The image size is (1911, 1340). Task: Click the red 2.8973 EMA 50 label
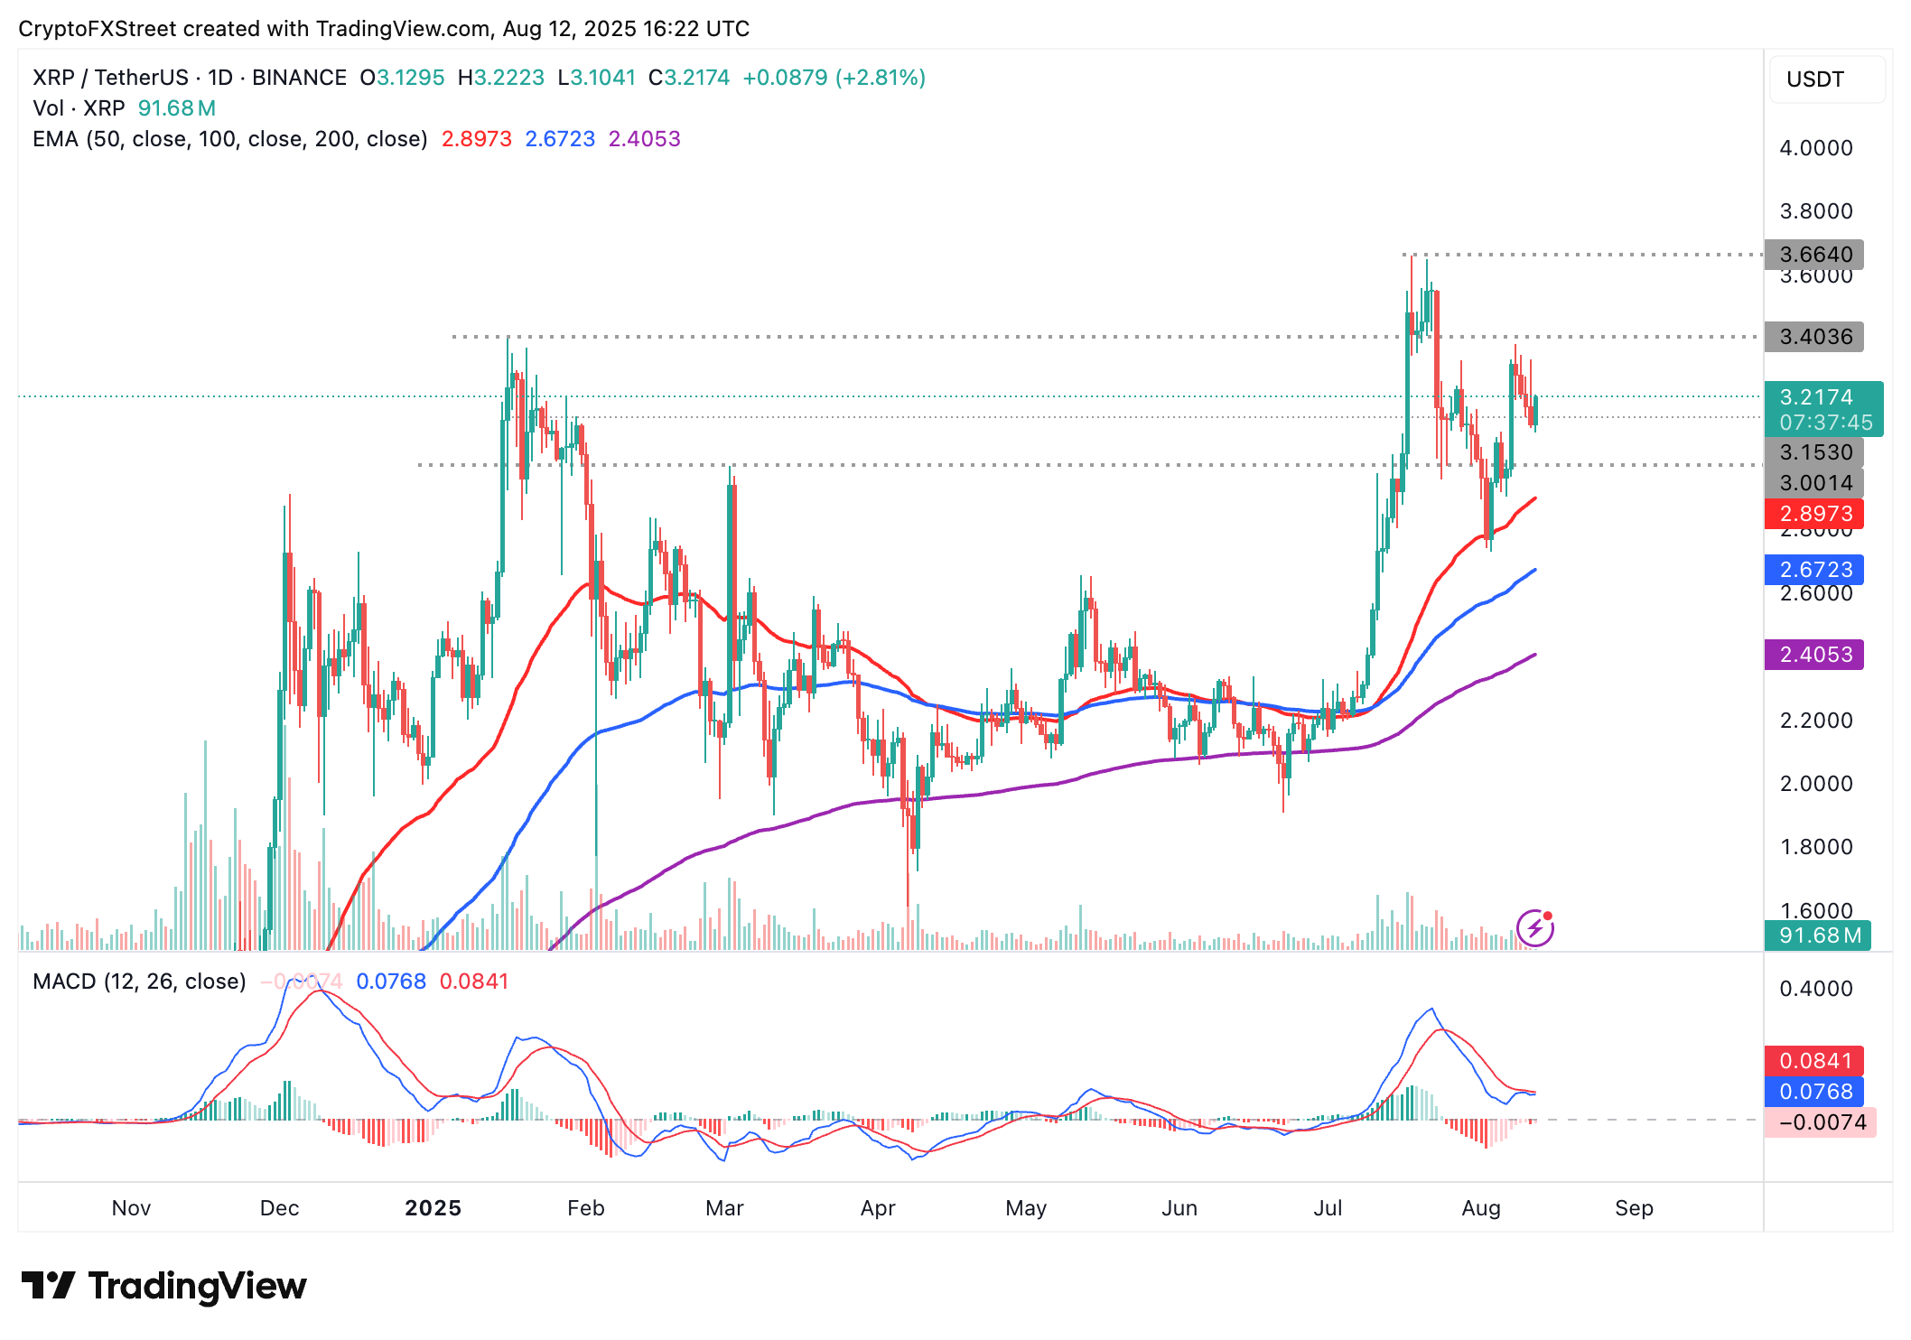[1814, 514]
